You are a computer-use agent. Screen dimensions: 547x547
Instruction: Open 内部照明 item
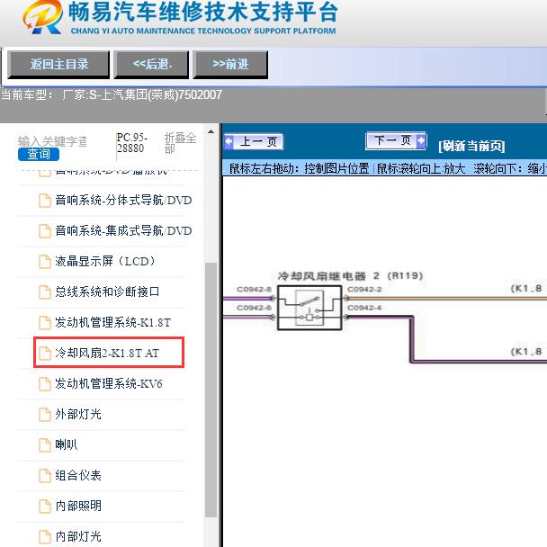click(x=78, y=506)
